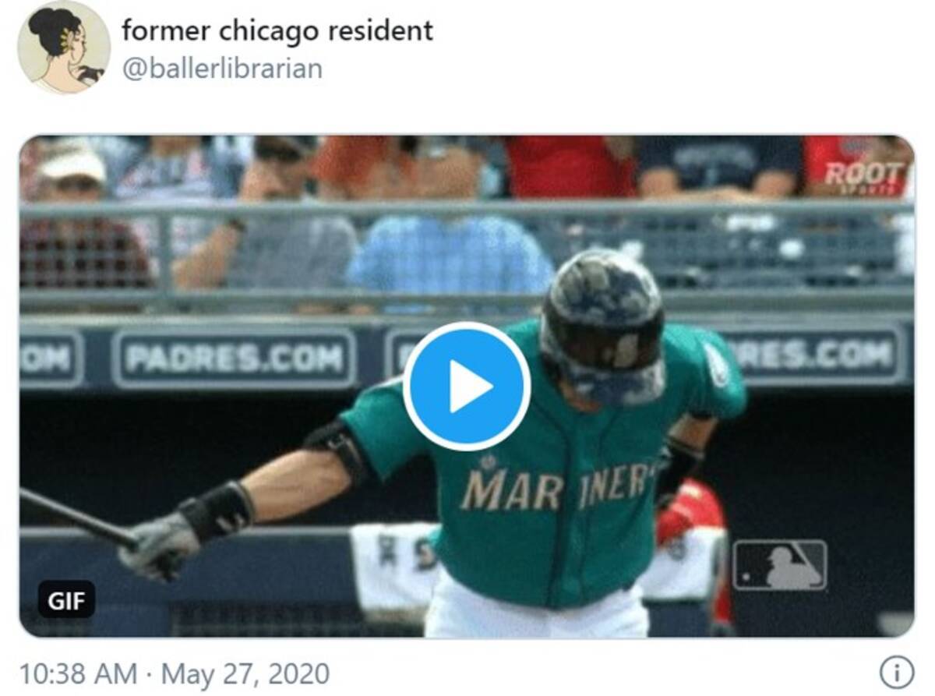Click the blue play button on the GIF
Viewport: 935px width, 696px height.
467,386
